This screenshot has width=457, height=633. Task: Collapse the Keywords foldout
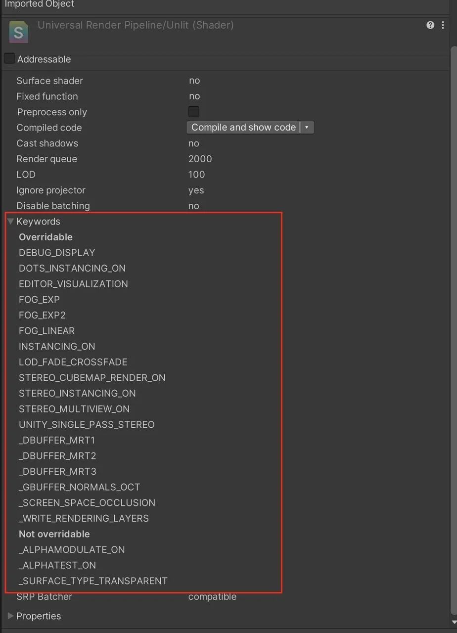click(10, 222)
